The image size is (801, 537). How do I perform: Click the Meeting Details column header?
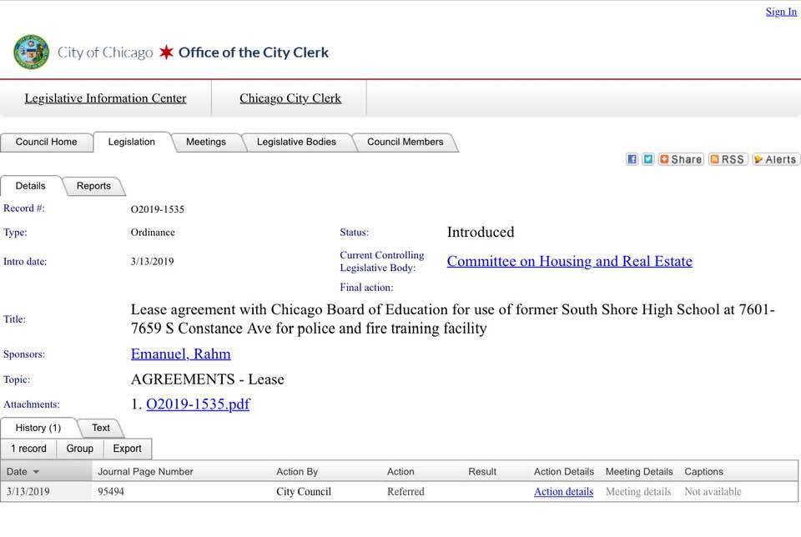(639, 472)
